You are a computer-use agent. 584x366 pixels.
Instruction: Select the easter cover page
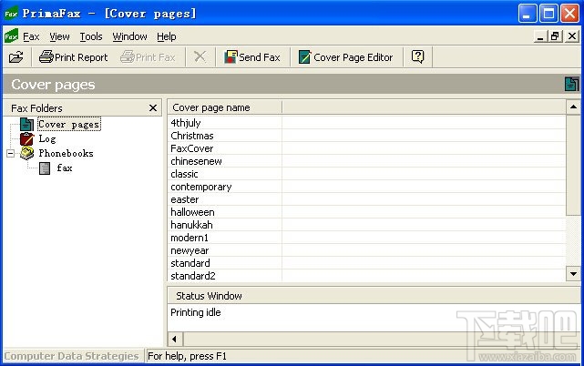point(185,199)
